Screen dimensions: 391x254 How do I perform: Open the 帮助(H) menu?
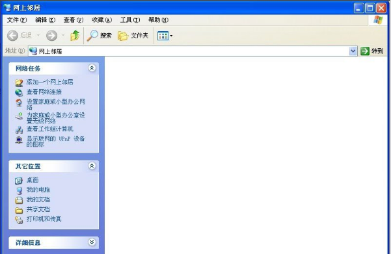click(158, 20)
